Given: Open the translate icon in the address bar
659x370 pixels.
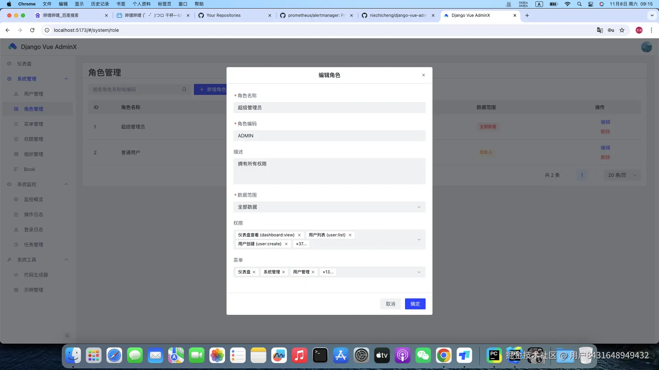Looking at the screenshot, I should coord(600,30).
